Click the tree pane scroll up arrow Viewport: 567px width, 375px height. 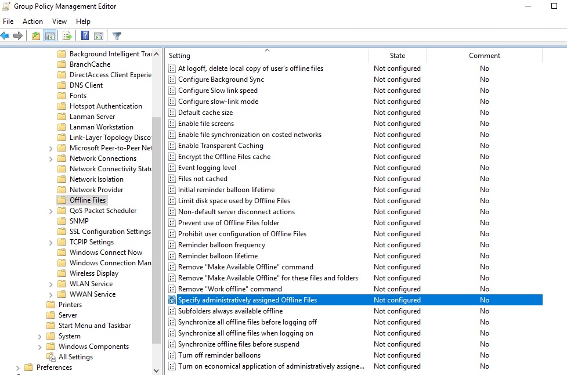click(x=156, y=54)
